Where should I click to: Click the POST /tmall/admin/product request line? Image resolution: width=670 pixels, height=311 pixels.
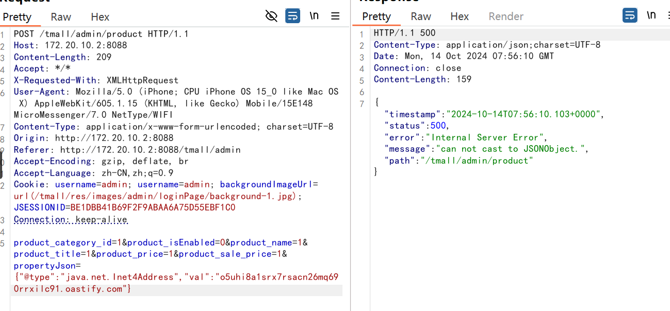[x=101, y=34]
